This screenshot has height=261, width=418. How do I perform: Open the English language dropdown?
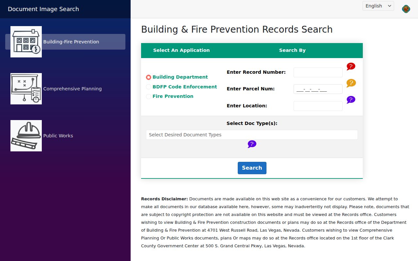[378, 6]
